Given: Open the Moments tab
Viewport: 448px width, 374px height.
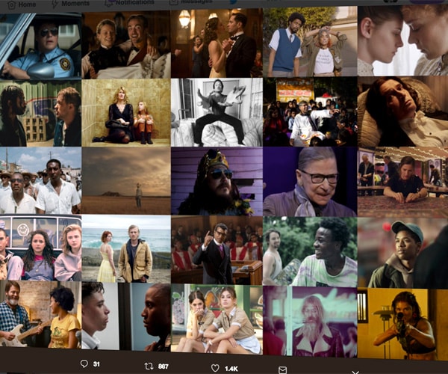Looking at the screenshot, I should point(71,4).
